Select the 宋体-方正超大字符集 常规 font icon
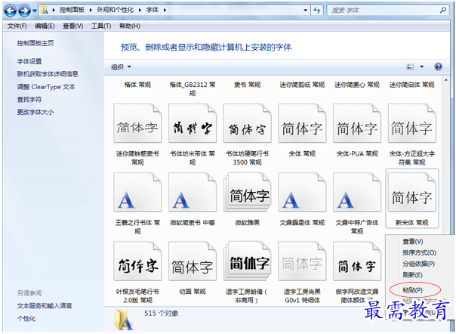The width and height of the screenshot is (456, 334). point(411,123)
